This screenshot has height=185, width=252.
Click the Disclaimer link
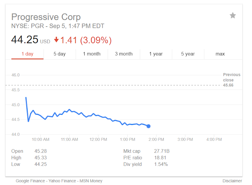(232, 181)
